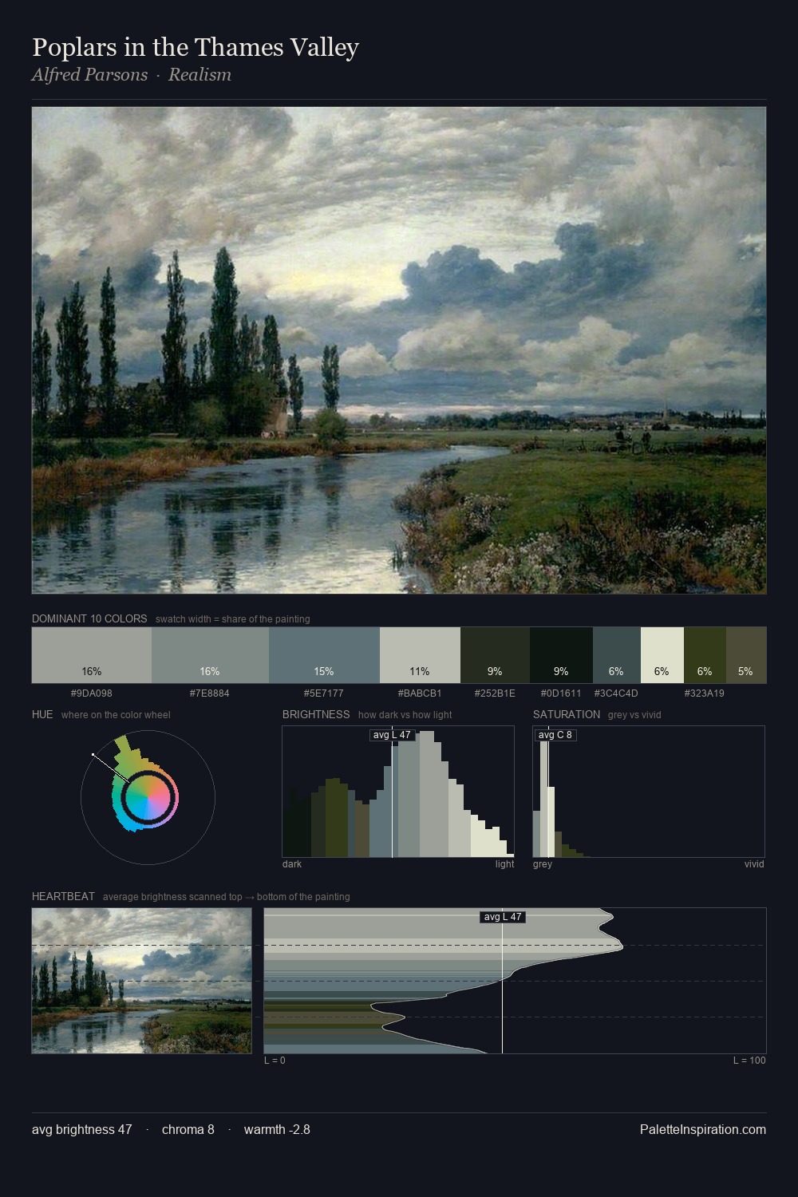Click the hex code text '#5E7177'

324,693
